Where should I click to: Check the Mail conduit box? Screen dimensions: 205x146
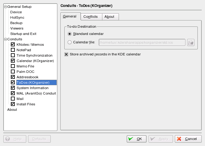[x=13, y=99]
